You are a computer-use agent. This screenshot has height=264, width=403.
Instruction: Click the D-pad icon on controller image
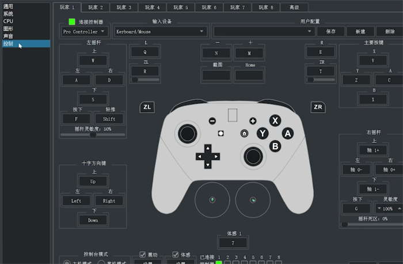208,156
